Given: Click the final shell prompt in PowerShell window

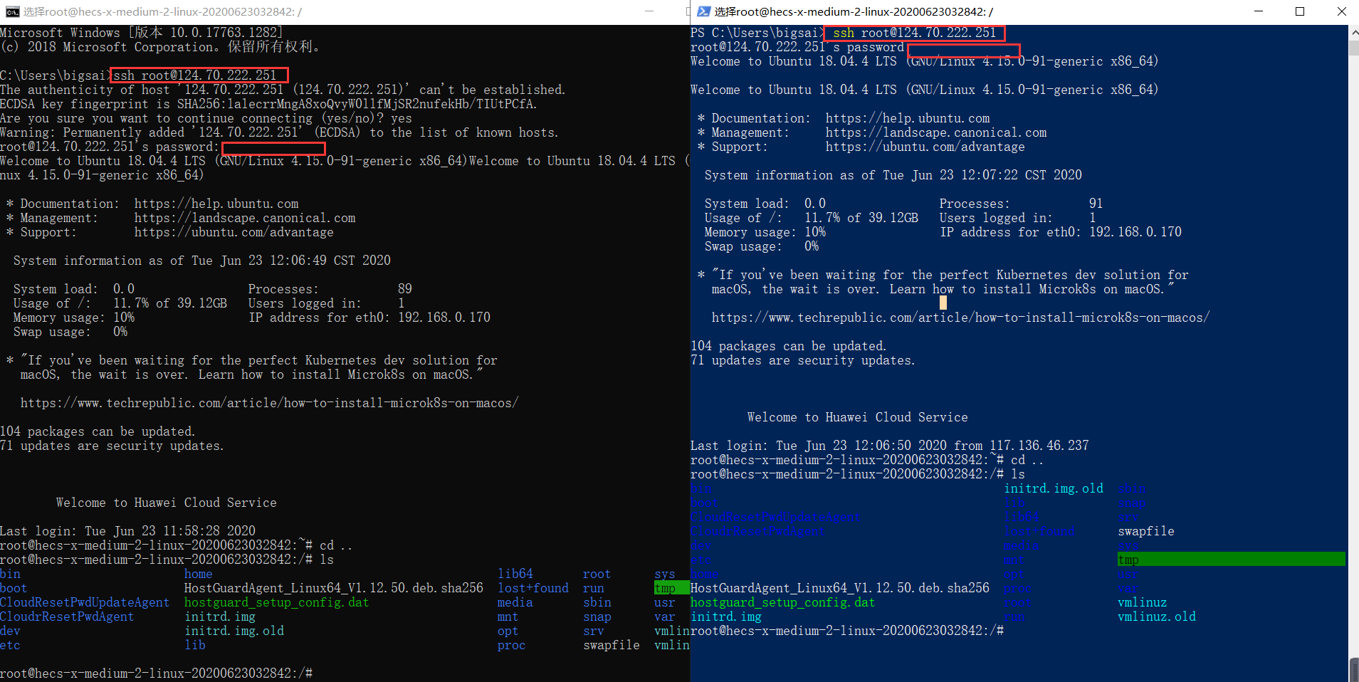Looking at the screenshot, I should [x=847, y=631].
